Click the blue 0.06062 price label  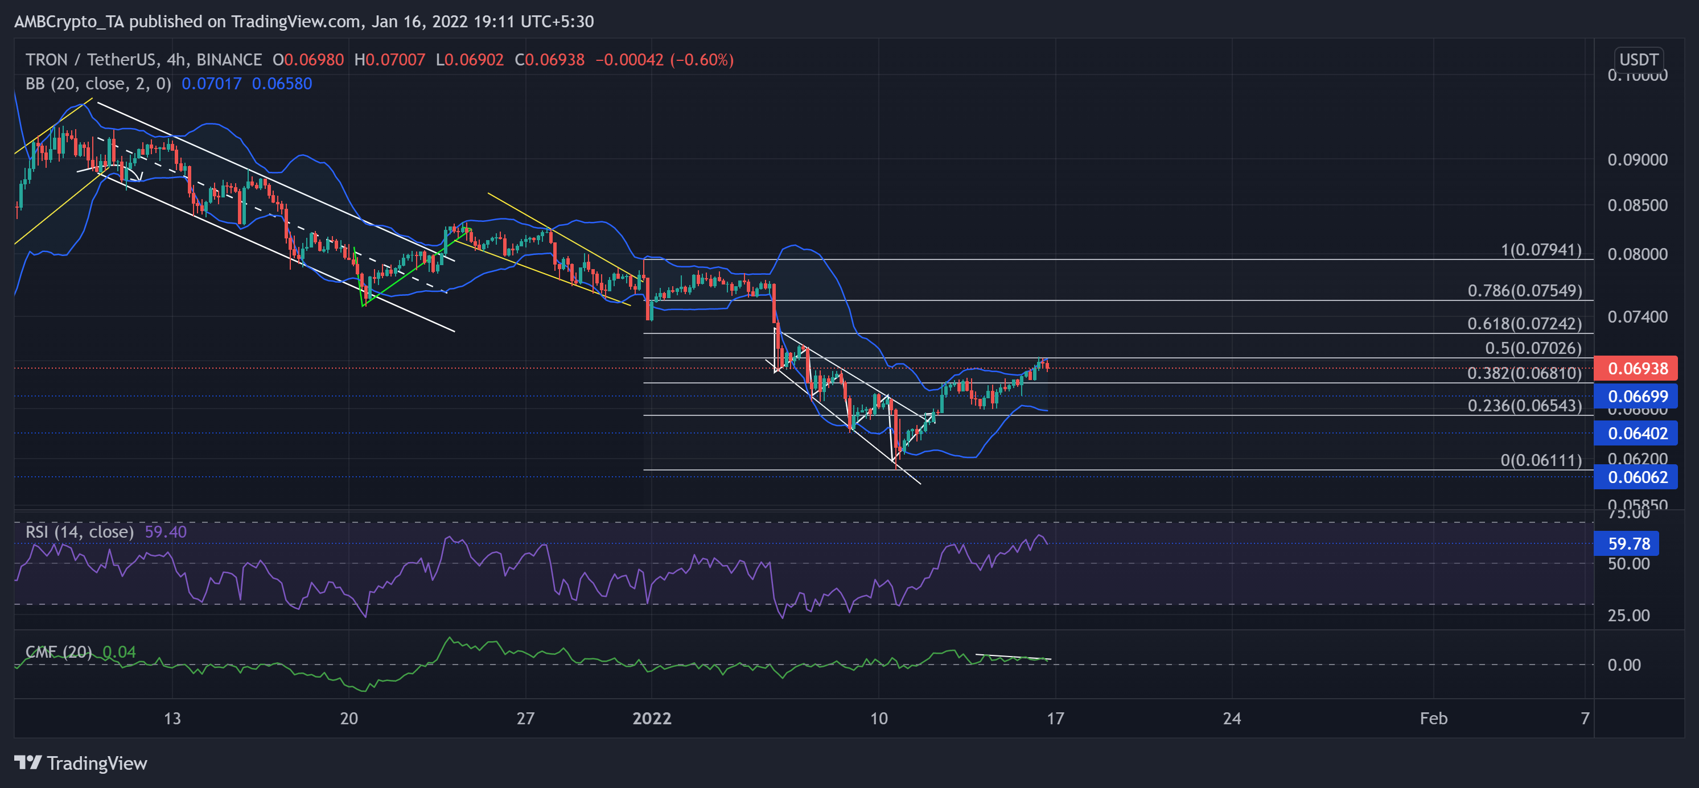pos(1636,477)
